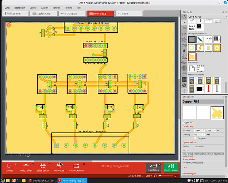Click the horizontal canvas scrollbar
Image resolution: width=228 pixels, height=183 pixels.
click(x=63, y=161)
